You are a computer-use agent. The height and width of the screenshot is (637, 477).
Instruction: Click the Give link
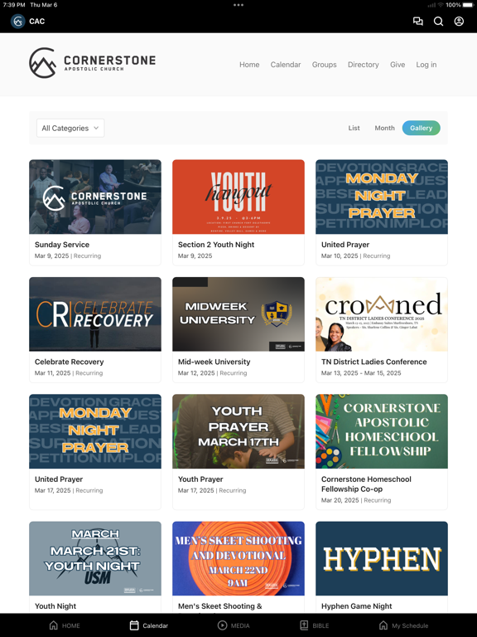pos(397,65)
